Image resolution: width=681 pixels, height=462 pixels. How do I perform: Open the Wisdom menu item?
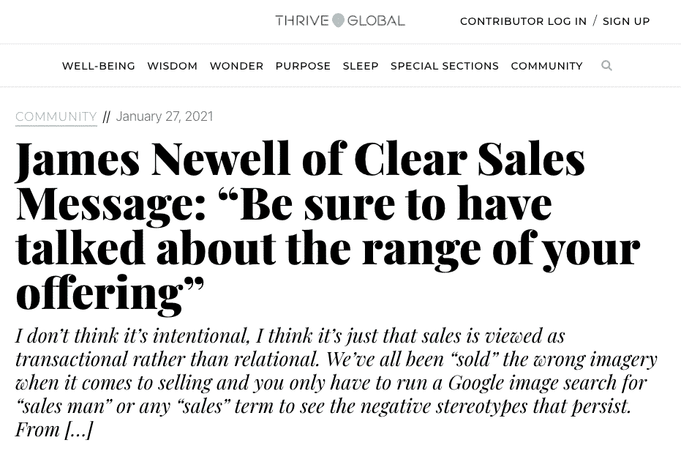(x=173, y=66)
